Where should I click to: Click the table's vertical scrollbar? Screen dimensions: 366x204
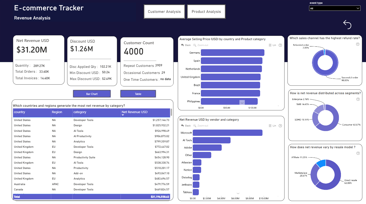click(x=171, y=113)
